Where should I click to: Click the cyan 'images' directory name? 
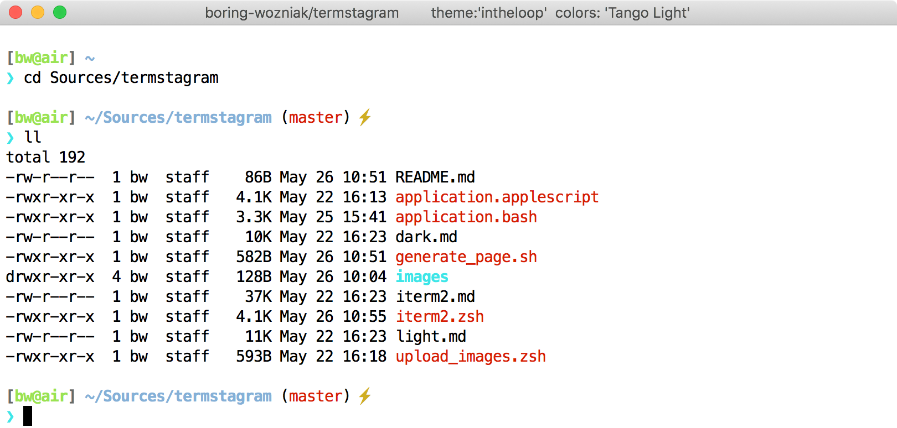tap(422, 276)
